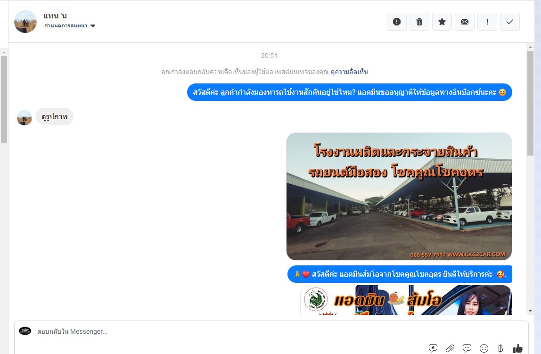Star this conversation with the star icon
The image size is (541, 354).
(442, 22)
